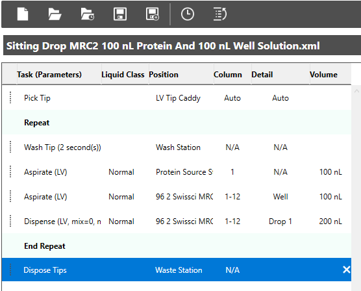Click the Repeat group row
The image size is (361, 291).
(177, 122)
